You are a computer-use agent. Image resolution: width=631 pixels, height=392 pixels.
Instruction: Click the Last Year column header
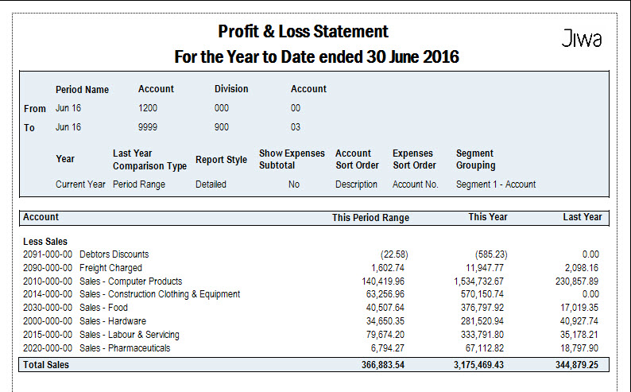point(583,217)
